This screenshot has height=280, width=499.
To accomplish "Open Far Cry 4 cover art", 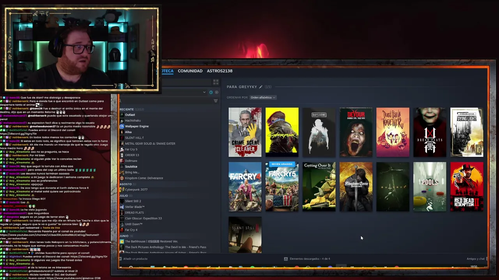I will [245, 187].
